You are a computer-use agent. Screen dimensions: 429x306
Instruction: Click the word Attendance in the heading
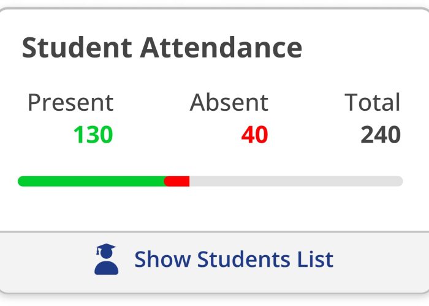pos(221,48)
